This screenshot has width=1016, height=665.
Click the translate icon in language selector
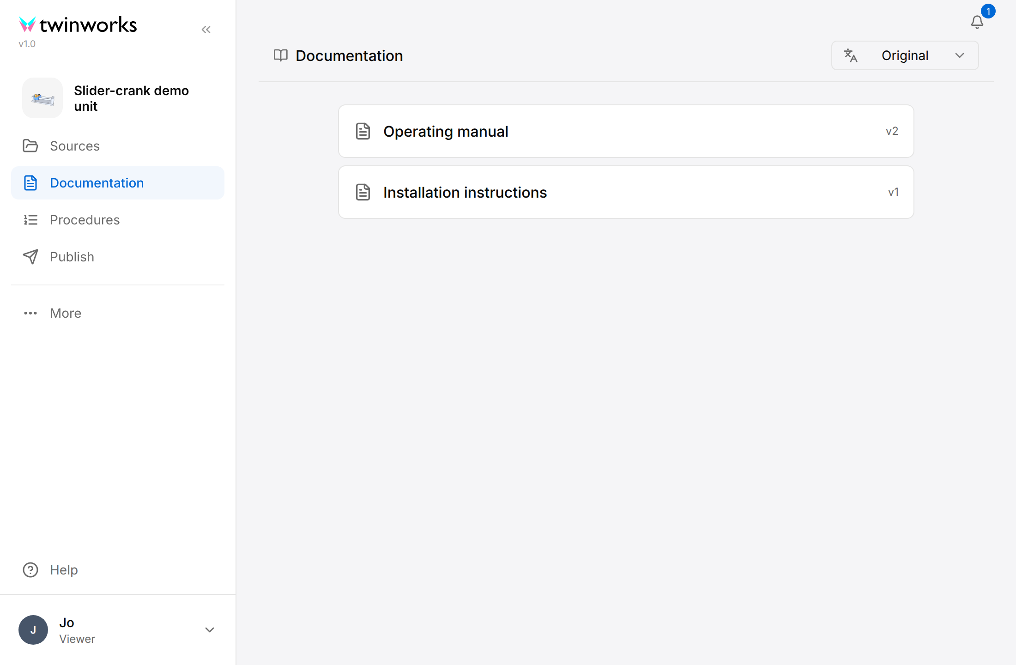click(851, 55)
